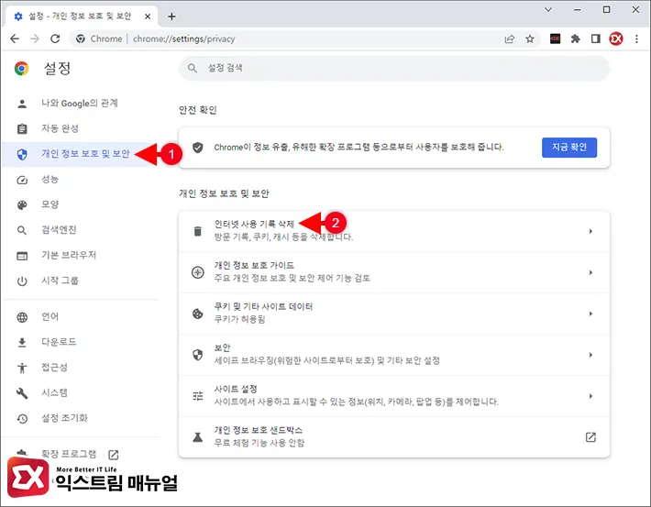Click the globe icon for 언어

22,317
